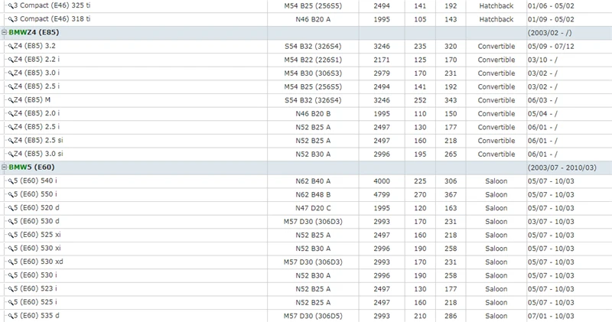Viewport: 612px width, 322px height.
Task: Click displacement value 2171
Action: coord(382,60)
